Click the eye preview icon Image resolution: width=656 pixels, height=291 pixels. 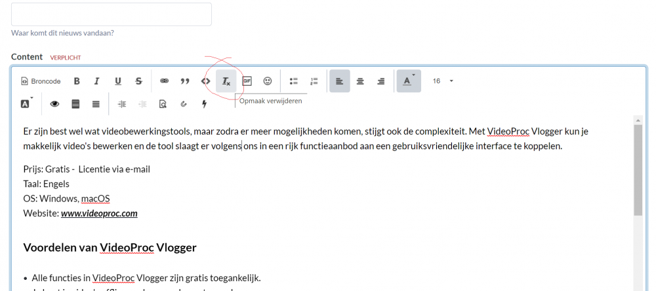(55, 103)
